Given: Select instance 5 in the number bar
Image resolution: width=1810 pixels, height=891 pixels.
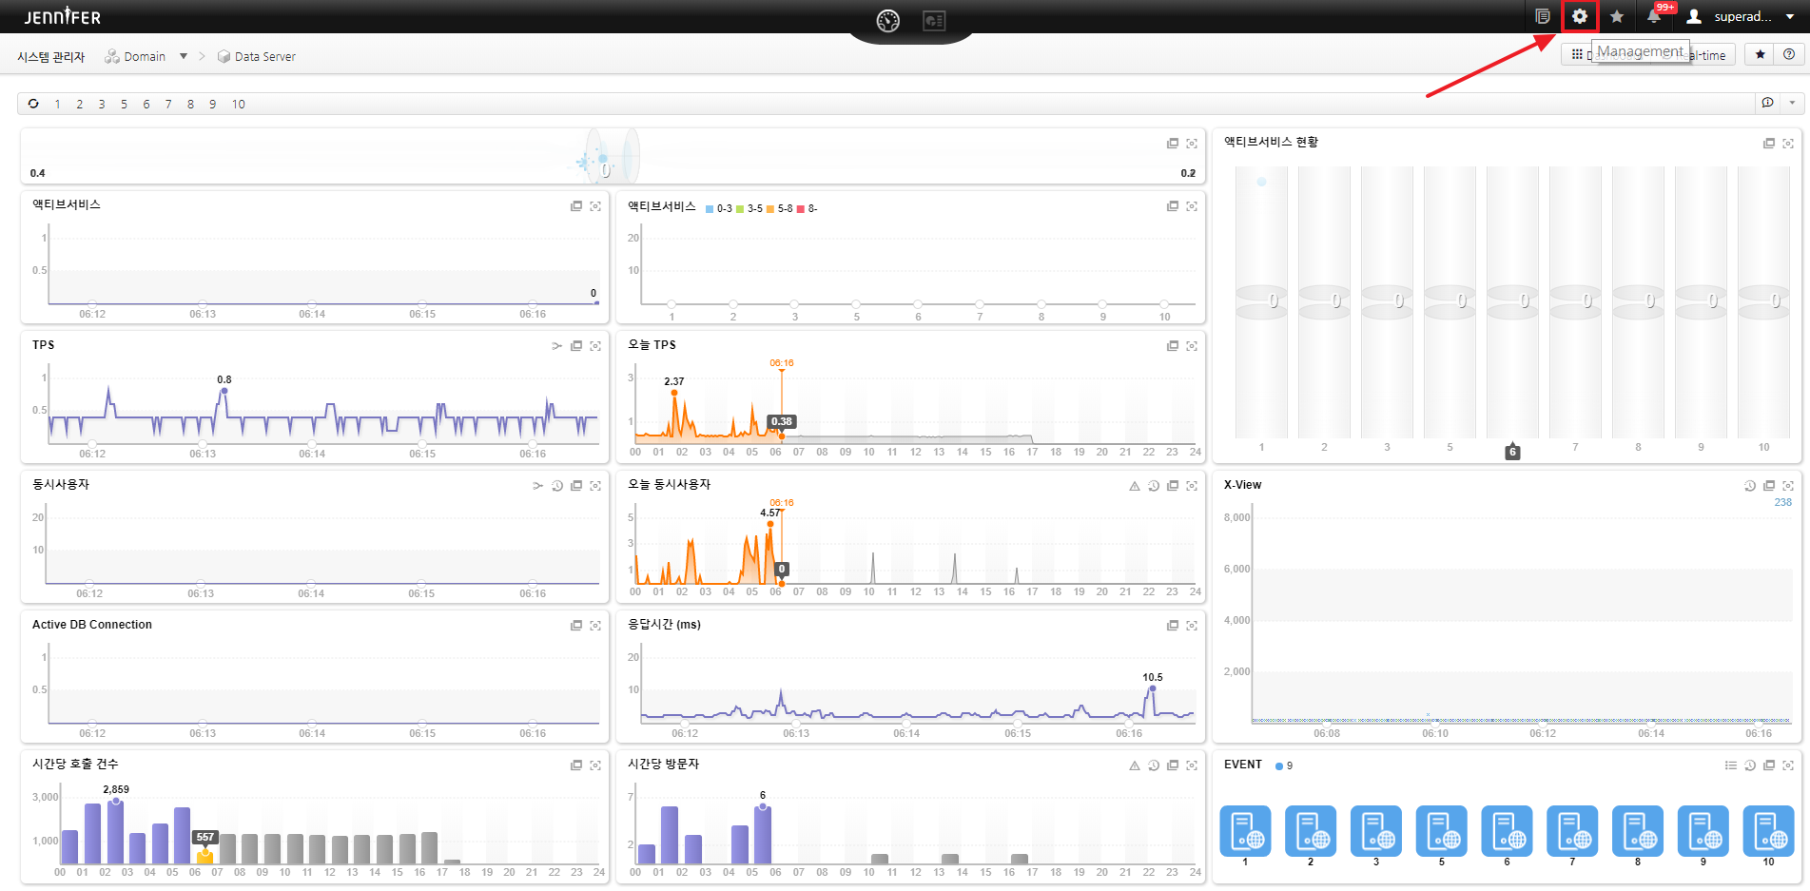Looking at the screenshot, I should click(124, 105).
